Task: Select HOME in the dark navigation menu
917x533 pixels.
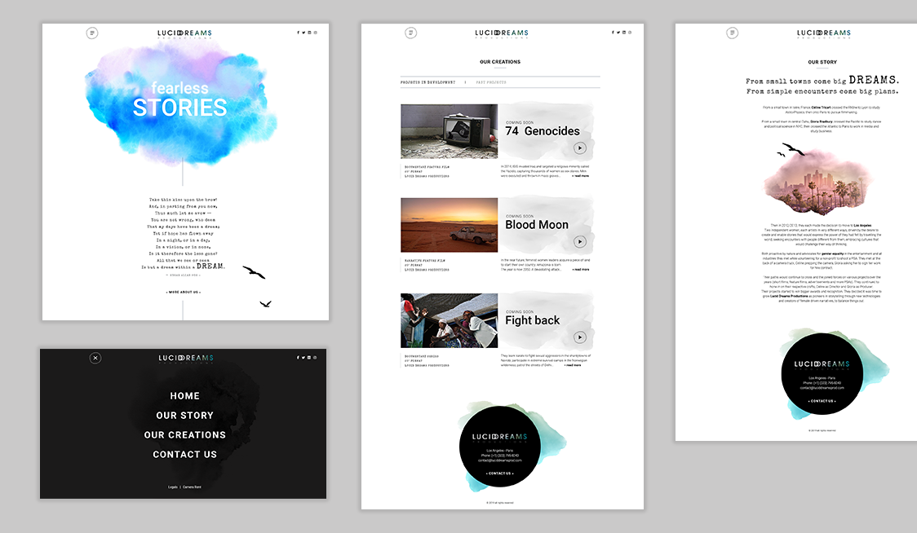Action: point(184,396)
